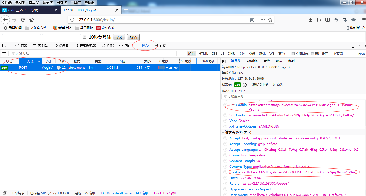Pause network recording button

tap(180, 53)
